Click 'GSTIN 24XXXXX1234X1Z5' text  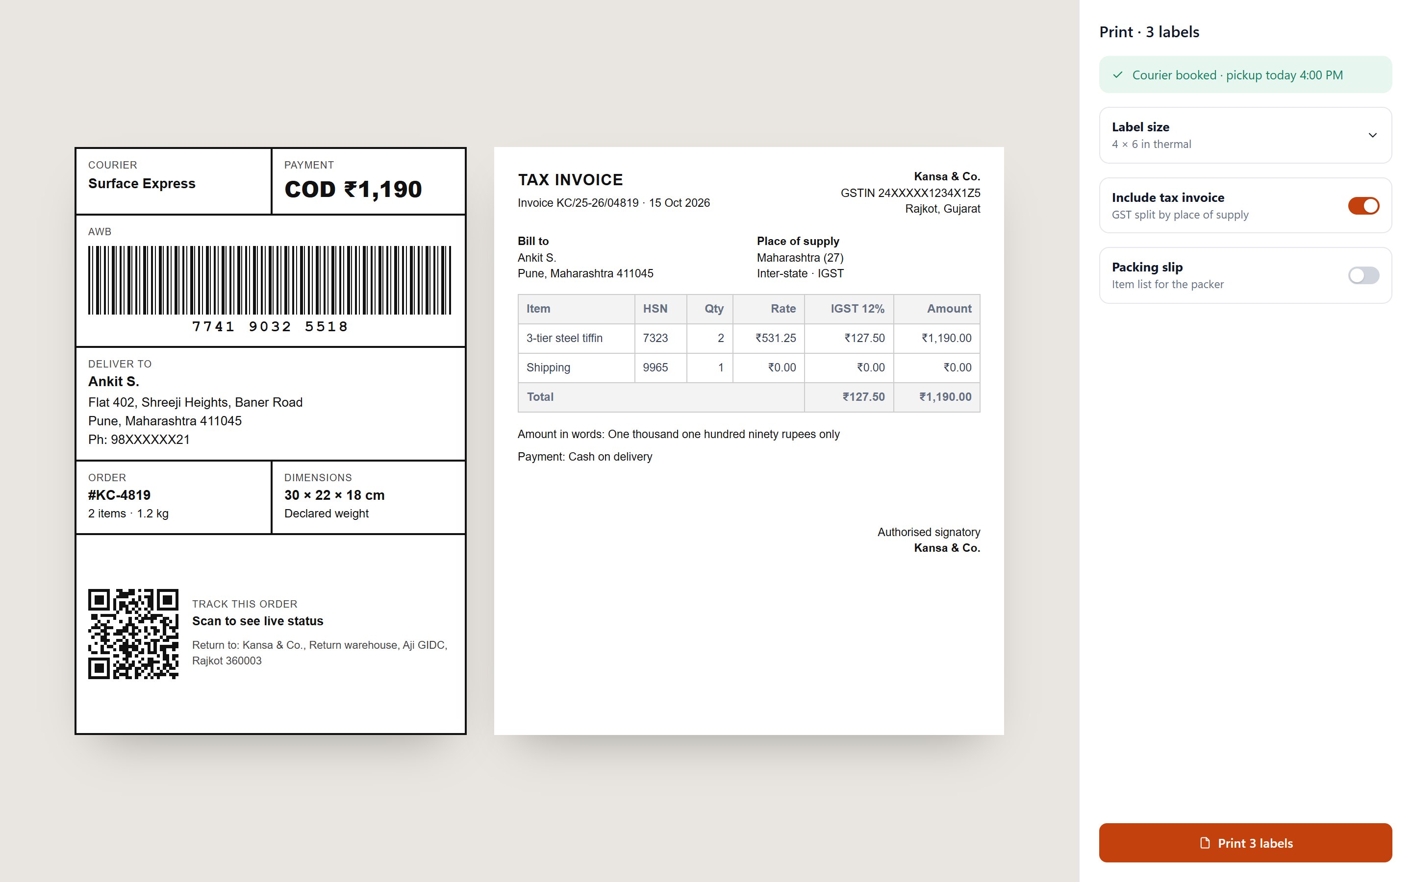pyautogui.click(x=910, y=193)
